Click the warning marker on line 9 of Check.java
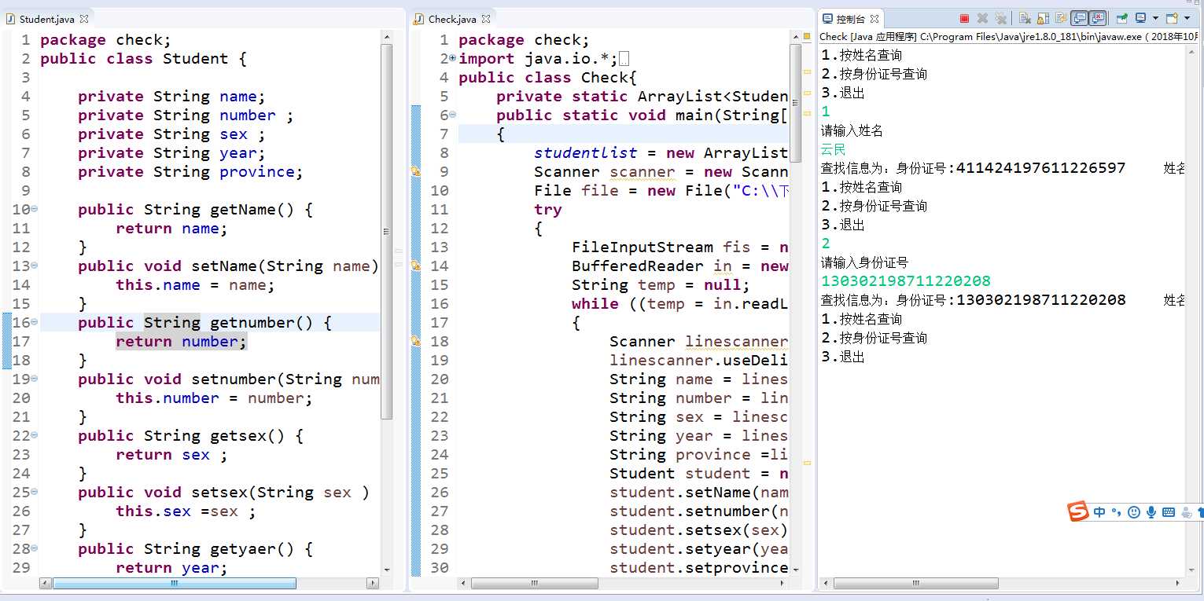Image resolution: width=1204 pixels, height=601 pixels. coord(416,171)
